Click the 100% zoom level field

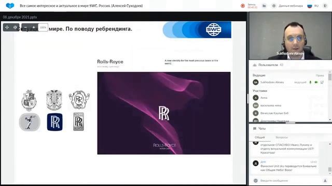(43, 27)
